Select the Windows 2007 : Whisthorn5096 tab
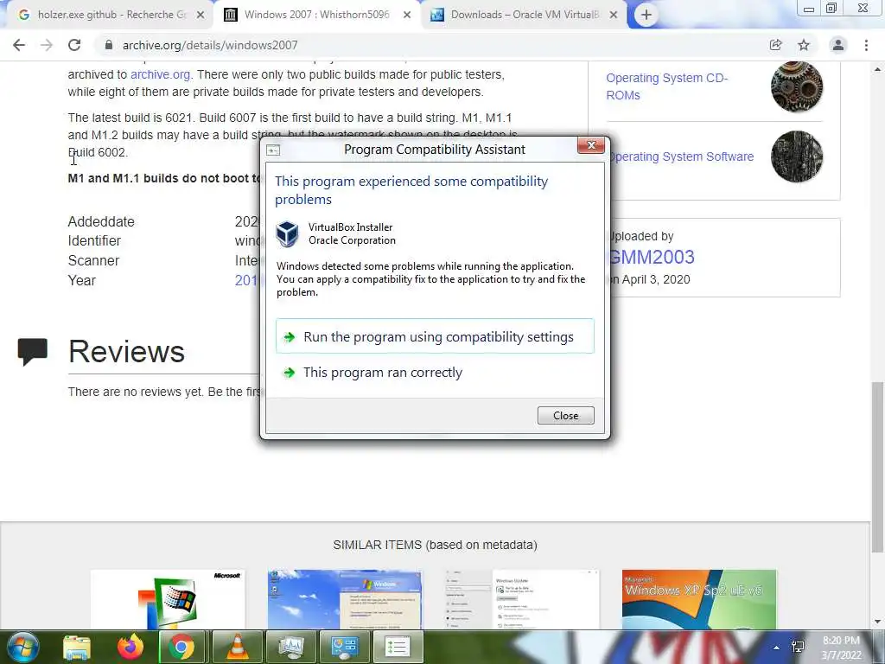885x664 pixels. (x=316, y=15)
